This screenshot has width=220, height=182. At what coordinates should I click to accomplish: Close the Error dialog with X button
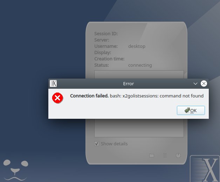point(204,83)
